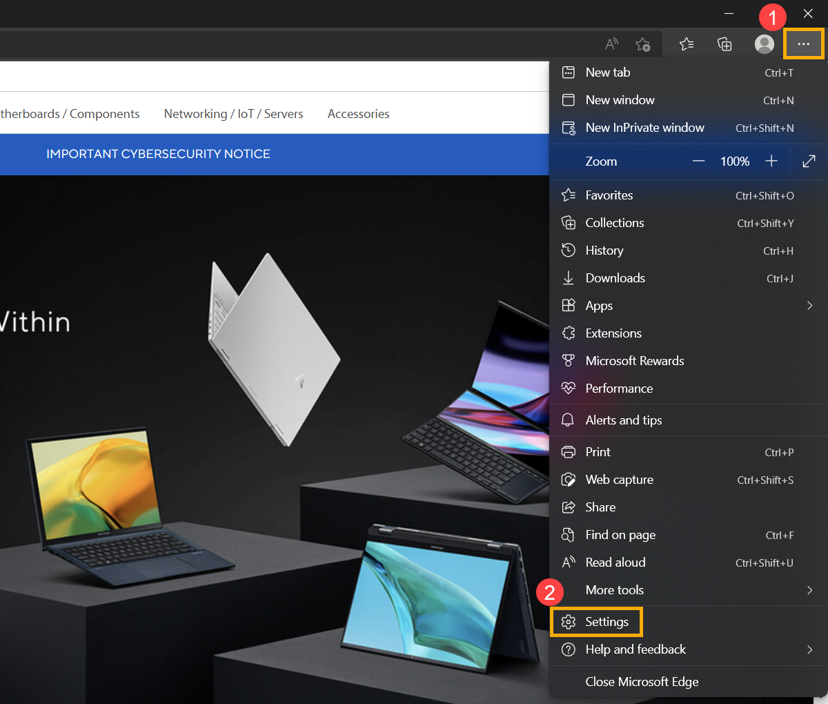Open Downloads from the menu

[x=688, y=278]
